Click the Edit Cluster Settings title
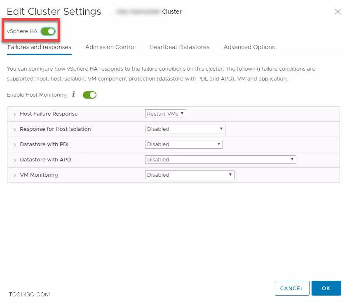Screen dimensions: 347x303 point(54,12)
